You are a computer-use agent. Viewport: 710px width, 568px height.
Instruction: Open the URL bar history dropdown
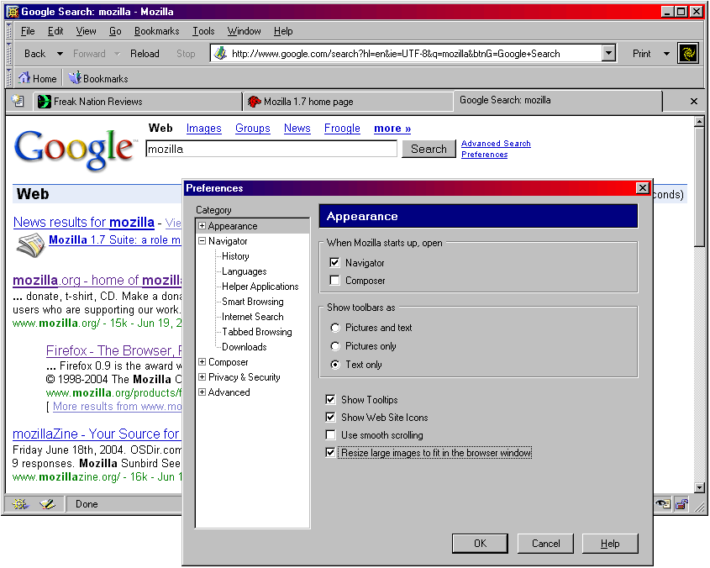(609, 54)
